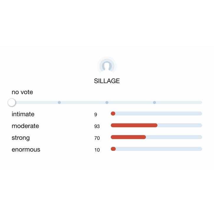The height and width of the screenshot is (214, 214).
Task: Click the strong vote count 70
Action: coord(97,138)
